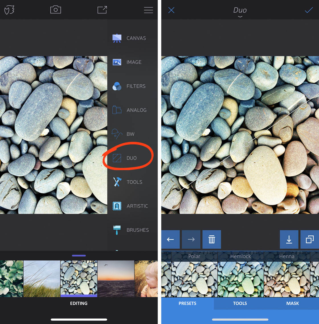The image size is (319, 324).
Task: Select the child portrait photo thumbnail
Action: (x=146, y=279)
